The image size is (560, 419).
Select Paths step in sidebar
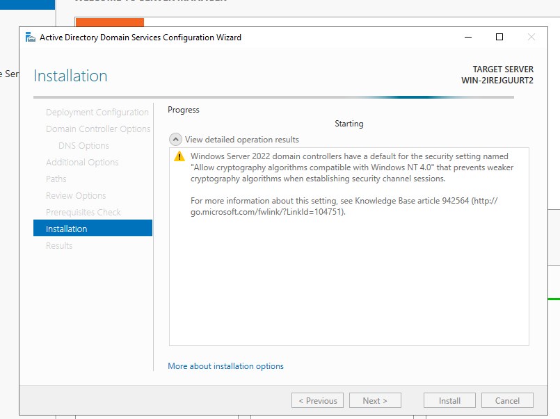(x=56, y=179)
